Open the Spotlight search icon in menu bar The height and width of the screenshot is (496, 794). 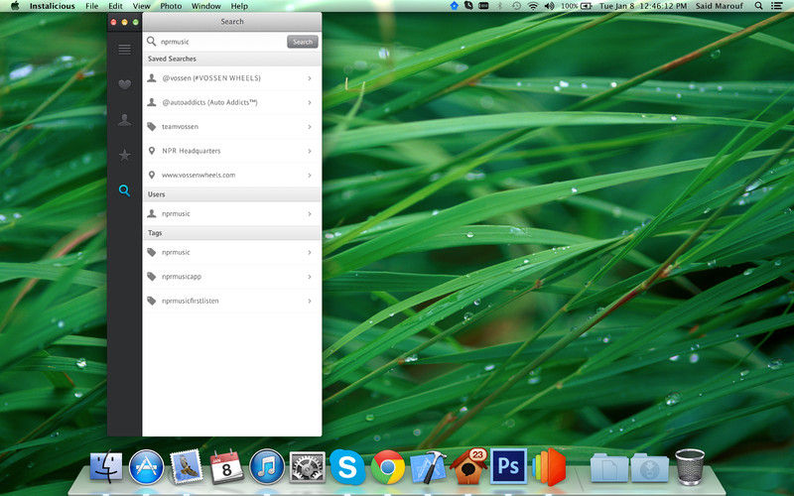[x=759, y=6]
